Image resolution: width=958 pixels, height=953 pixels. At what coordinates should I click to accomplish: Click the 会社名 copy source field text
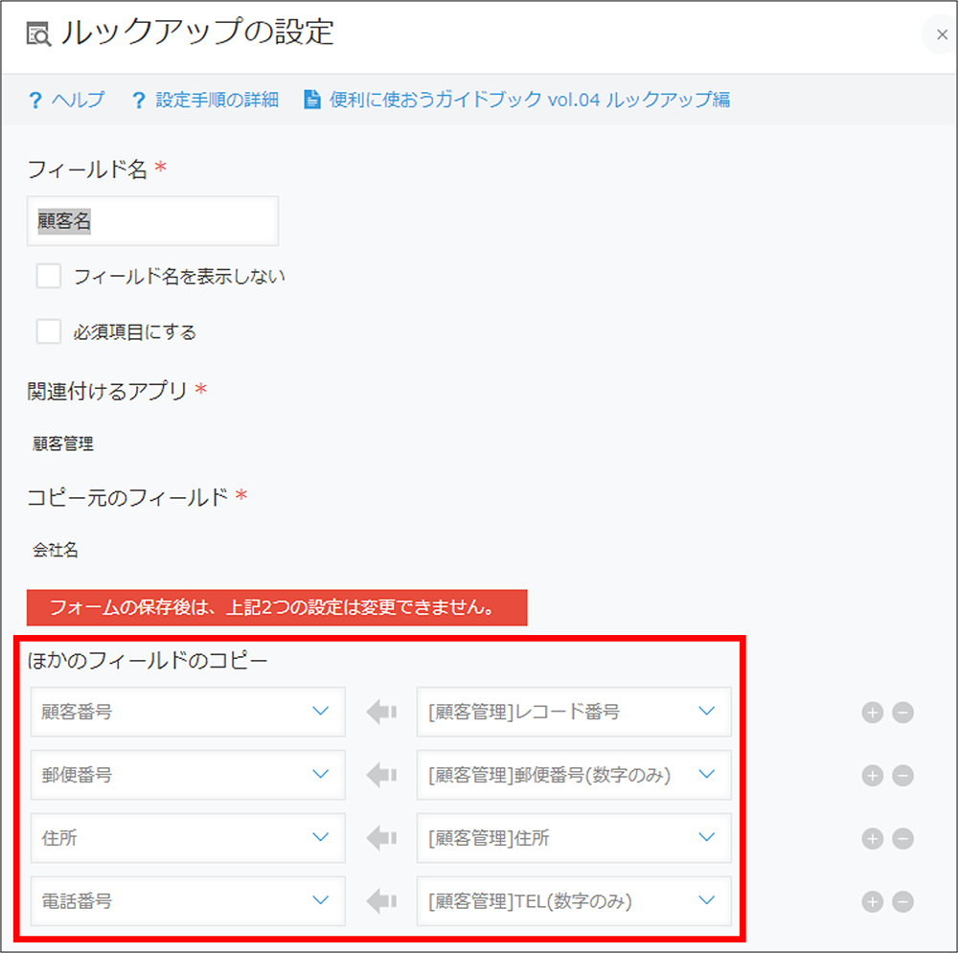[55, 550]
